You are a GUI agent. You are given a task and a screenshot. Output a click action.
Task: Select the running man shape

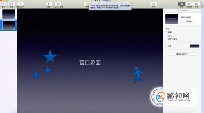(138, 75)
